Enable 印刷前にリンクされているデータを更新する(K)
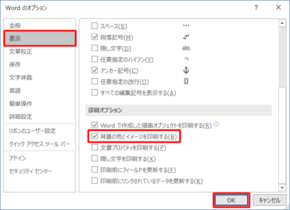 (x=95, y=181)
